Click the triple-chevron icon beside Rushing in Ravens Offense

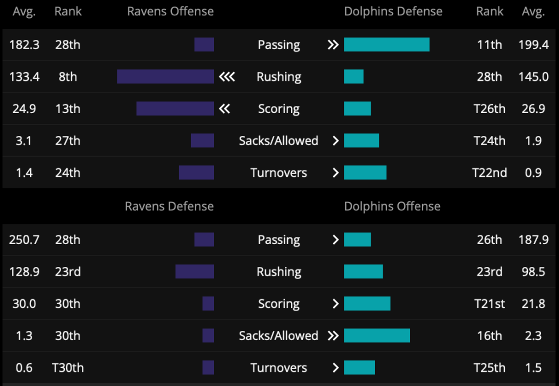pyautogui.click(x=227, y=76)
